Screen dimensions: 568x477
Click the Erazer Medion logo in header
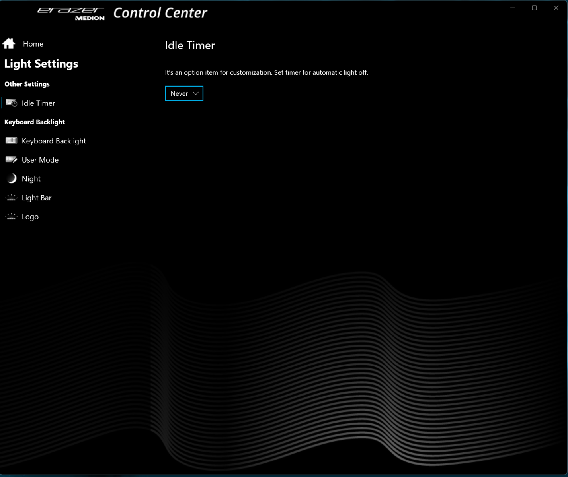[x=71, y=13]
